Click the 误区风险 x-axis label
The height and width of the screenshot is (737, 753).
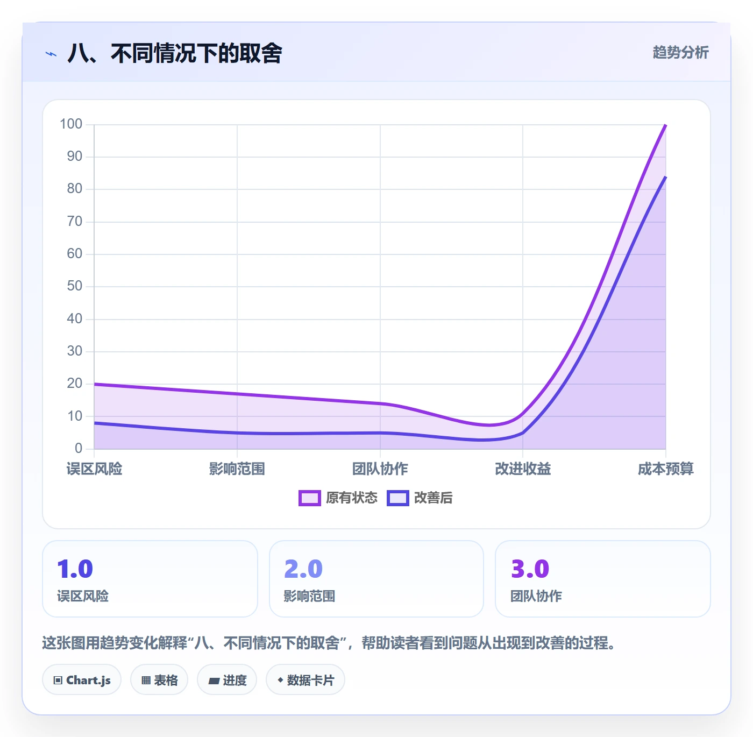[94, 469]
